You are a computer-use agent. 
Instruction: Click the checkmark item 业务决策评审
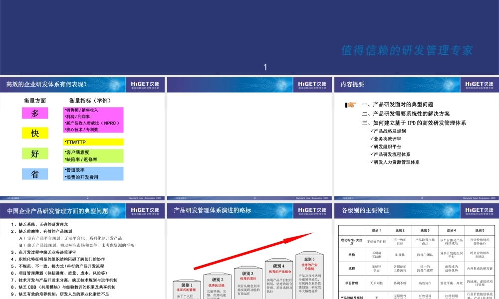(386, 139)
